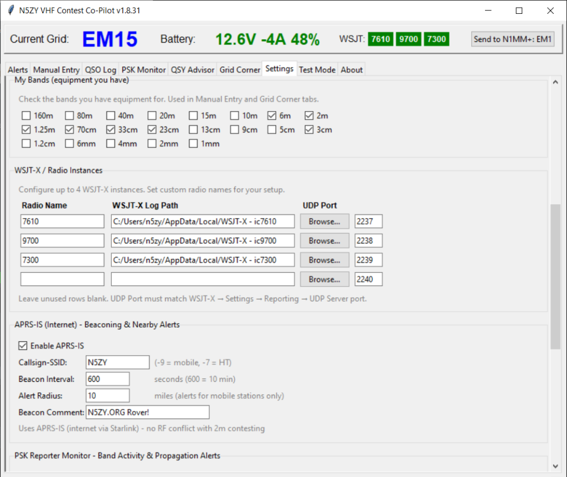Uncheck the 3cm band checkbox
Image resolution: width=567 pixels, height=477 pixels.
[x=309, y=130]
